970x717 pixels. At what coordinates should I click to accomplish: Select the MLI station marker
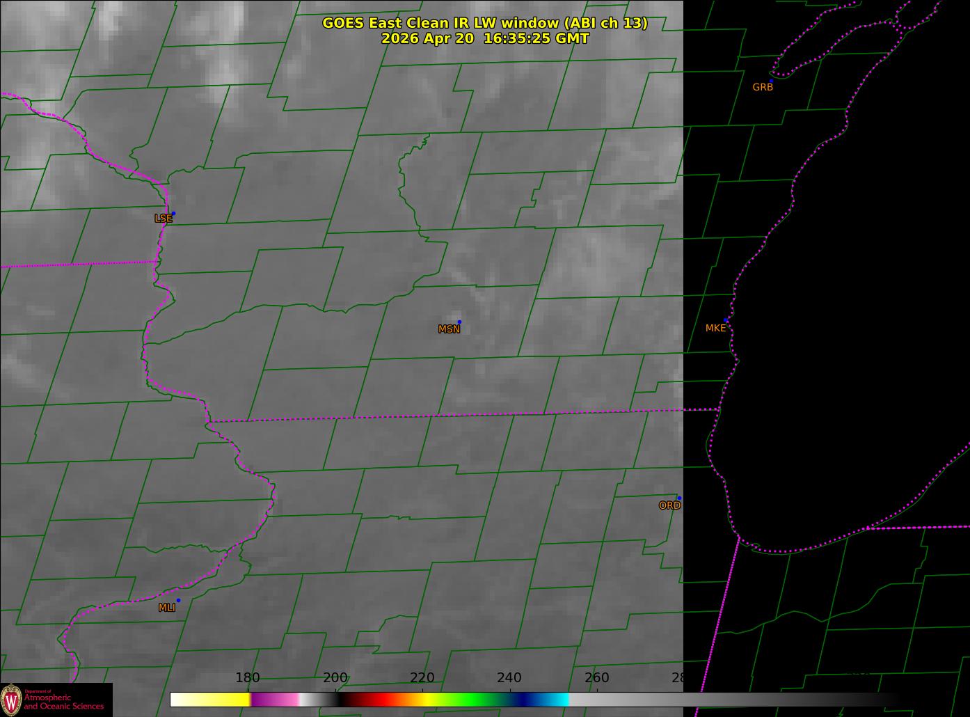[178, 600]
